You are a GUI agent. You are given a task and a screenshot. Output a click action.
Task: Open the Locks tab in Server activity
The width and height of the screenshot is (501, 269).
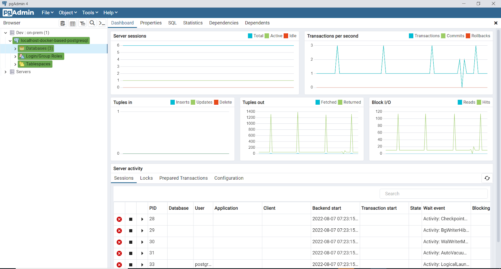coord(147,178)
